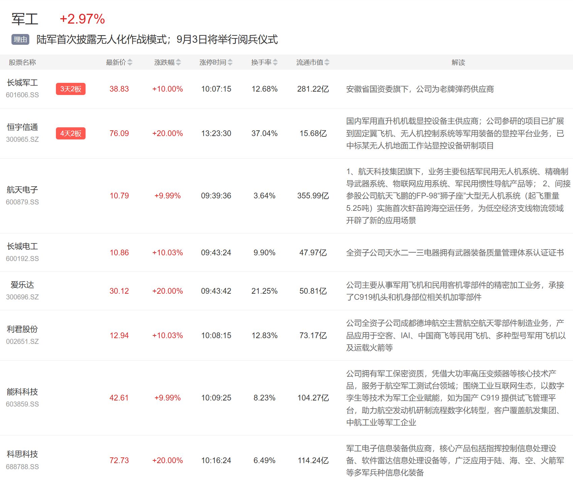Sort by 换手率 column arrows

click(x=275, y=62)
